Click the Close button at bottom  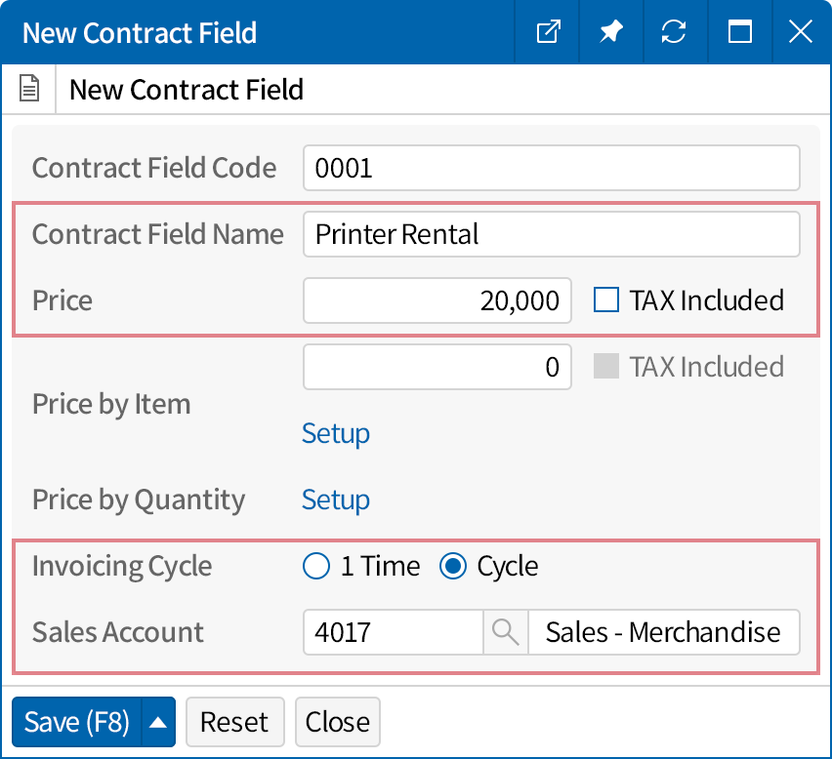[337, 722]
